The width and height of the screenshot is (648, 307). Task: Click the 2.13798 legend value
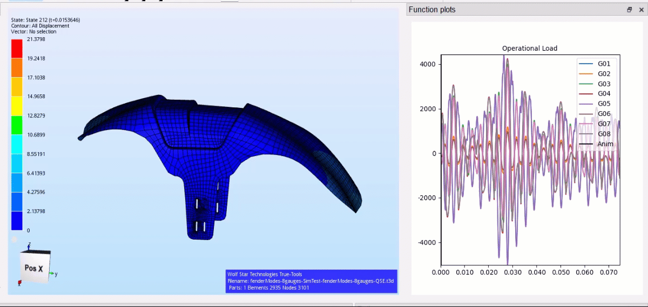(36, 212)
